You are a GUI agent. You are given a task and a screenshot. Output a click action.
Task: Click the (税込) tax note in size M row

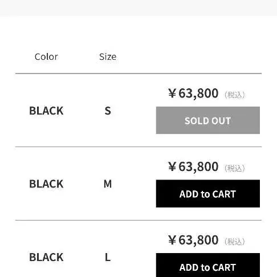tap(235, 168)
